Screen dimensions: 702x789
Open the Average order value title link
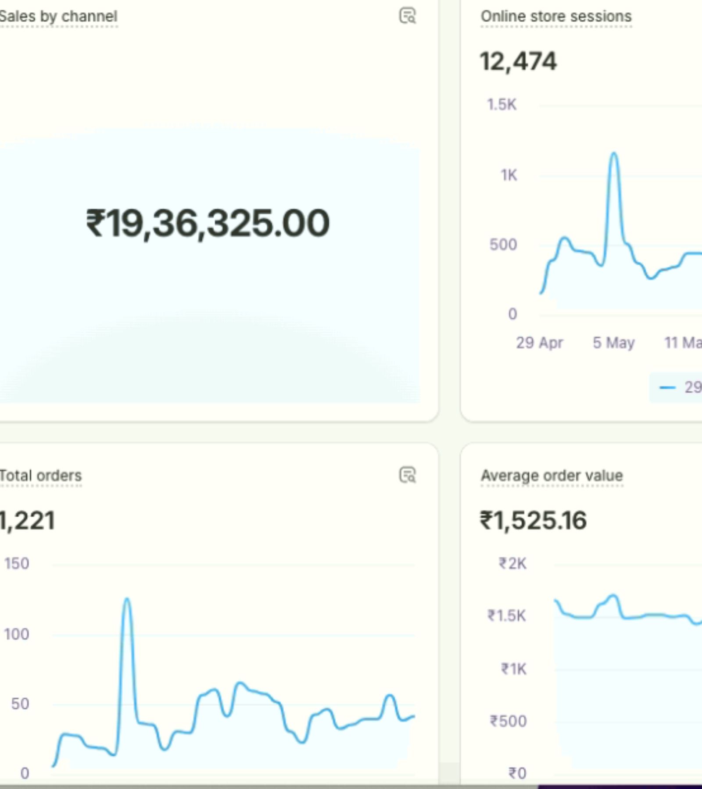(x=552, y=476)
